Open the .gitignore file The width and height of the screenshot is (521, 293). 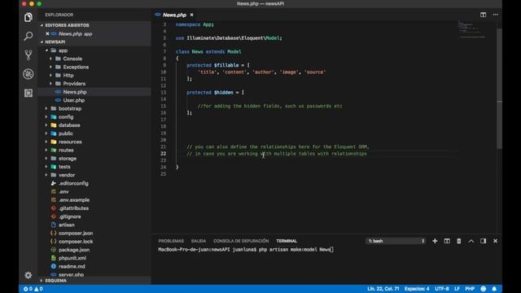[70, 216]
